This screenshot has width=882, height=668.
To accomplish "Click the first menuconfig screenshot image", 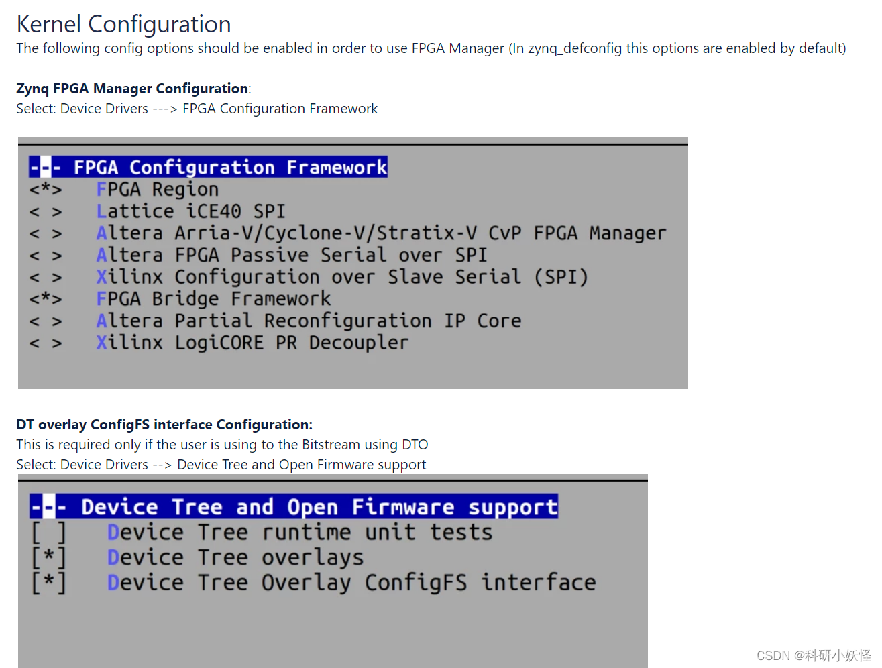I will coord(353,263).
